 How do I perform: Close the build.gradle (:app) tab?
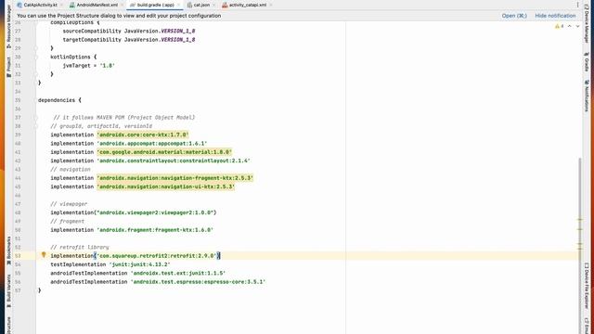pyautogui.click(x=179, y=5)
